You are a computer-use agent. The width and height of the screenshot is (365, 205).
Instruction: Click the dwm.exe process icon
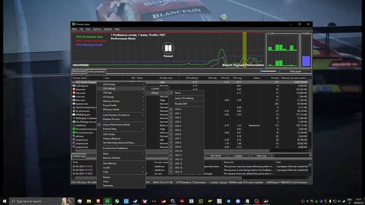coord(74,100)
